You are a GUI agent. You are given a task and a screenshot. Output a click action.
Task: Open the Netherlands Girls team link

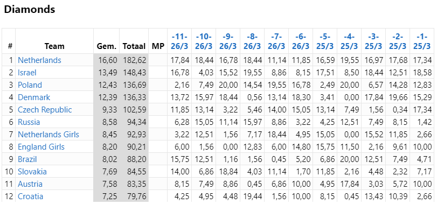coord(48,135)
